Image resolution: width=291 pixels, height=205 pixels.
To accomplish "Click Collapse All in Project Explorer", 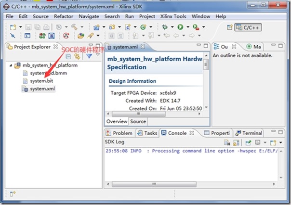I will 69,56.
